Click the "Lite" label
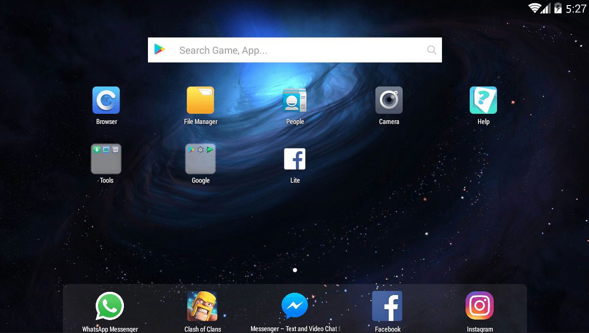Image resolution: width=589 pixels, height=333 pixels. pyautogui.click(x=295, y=180)
